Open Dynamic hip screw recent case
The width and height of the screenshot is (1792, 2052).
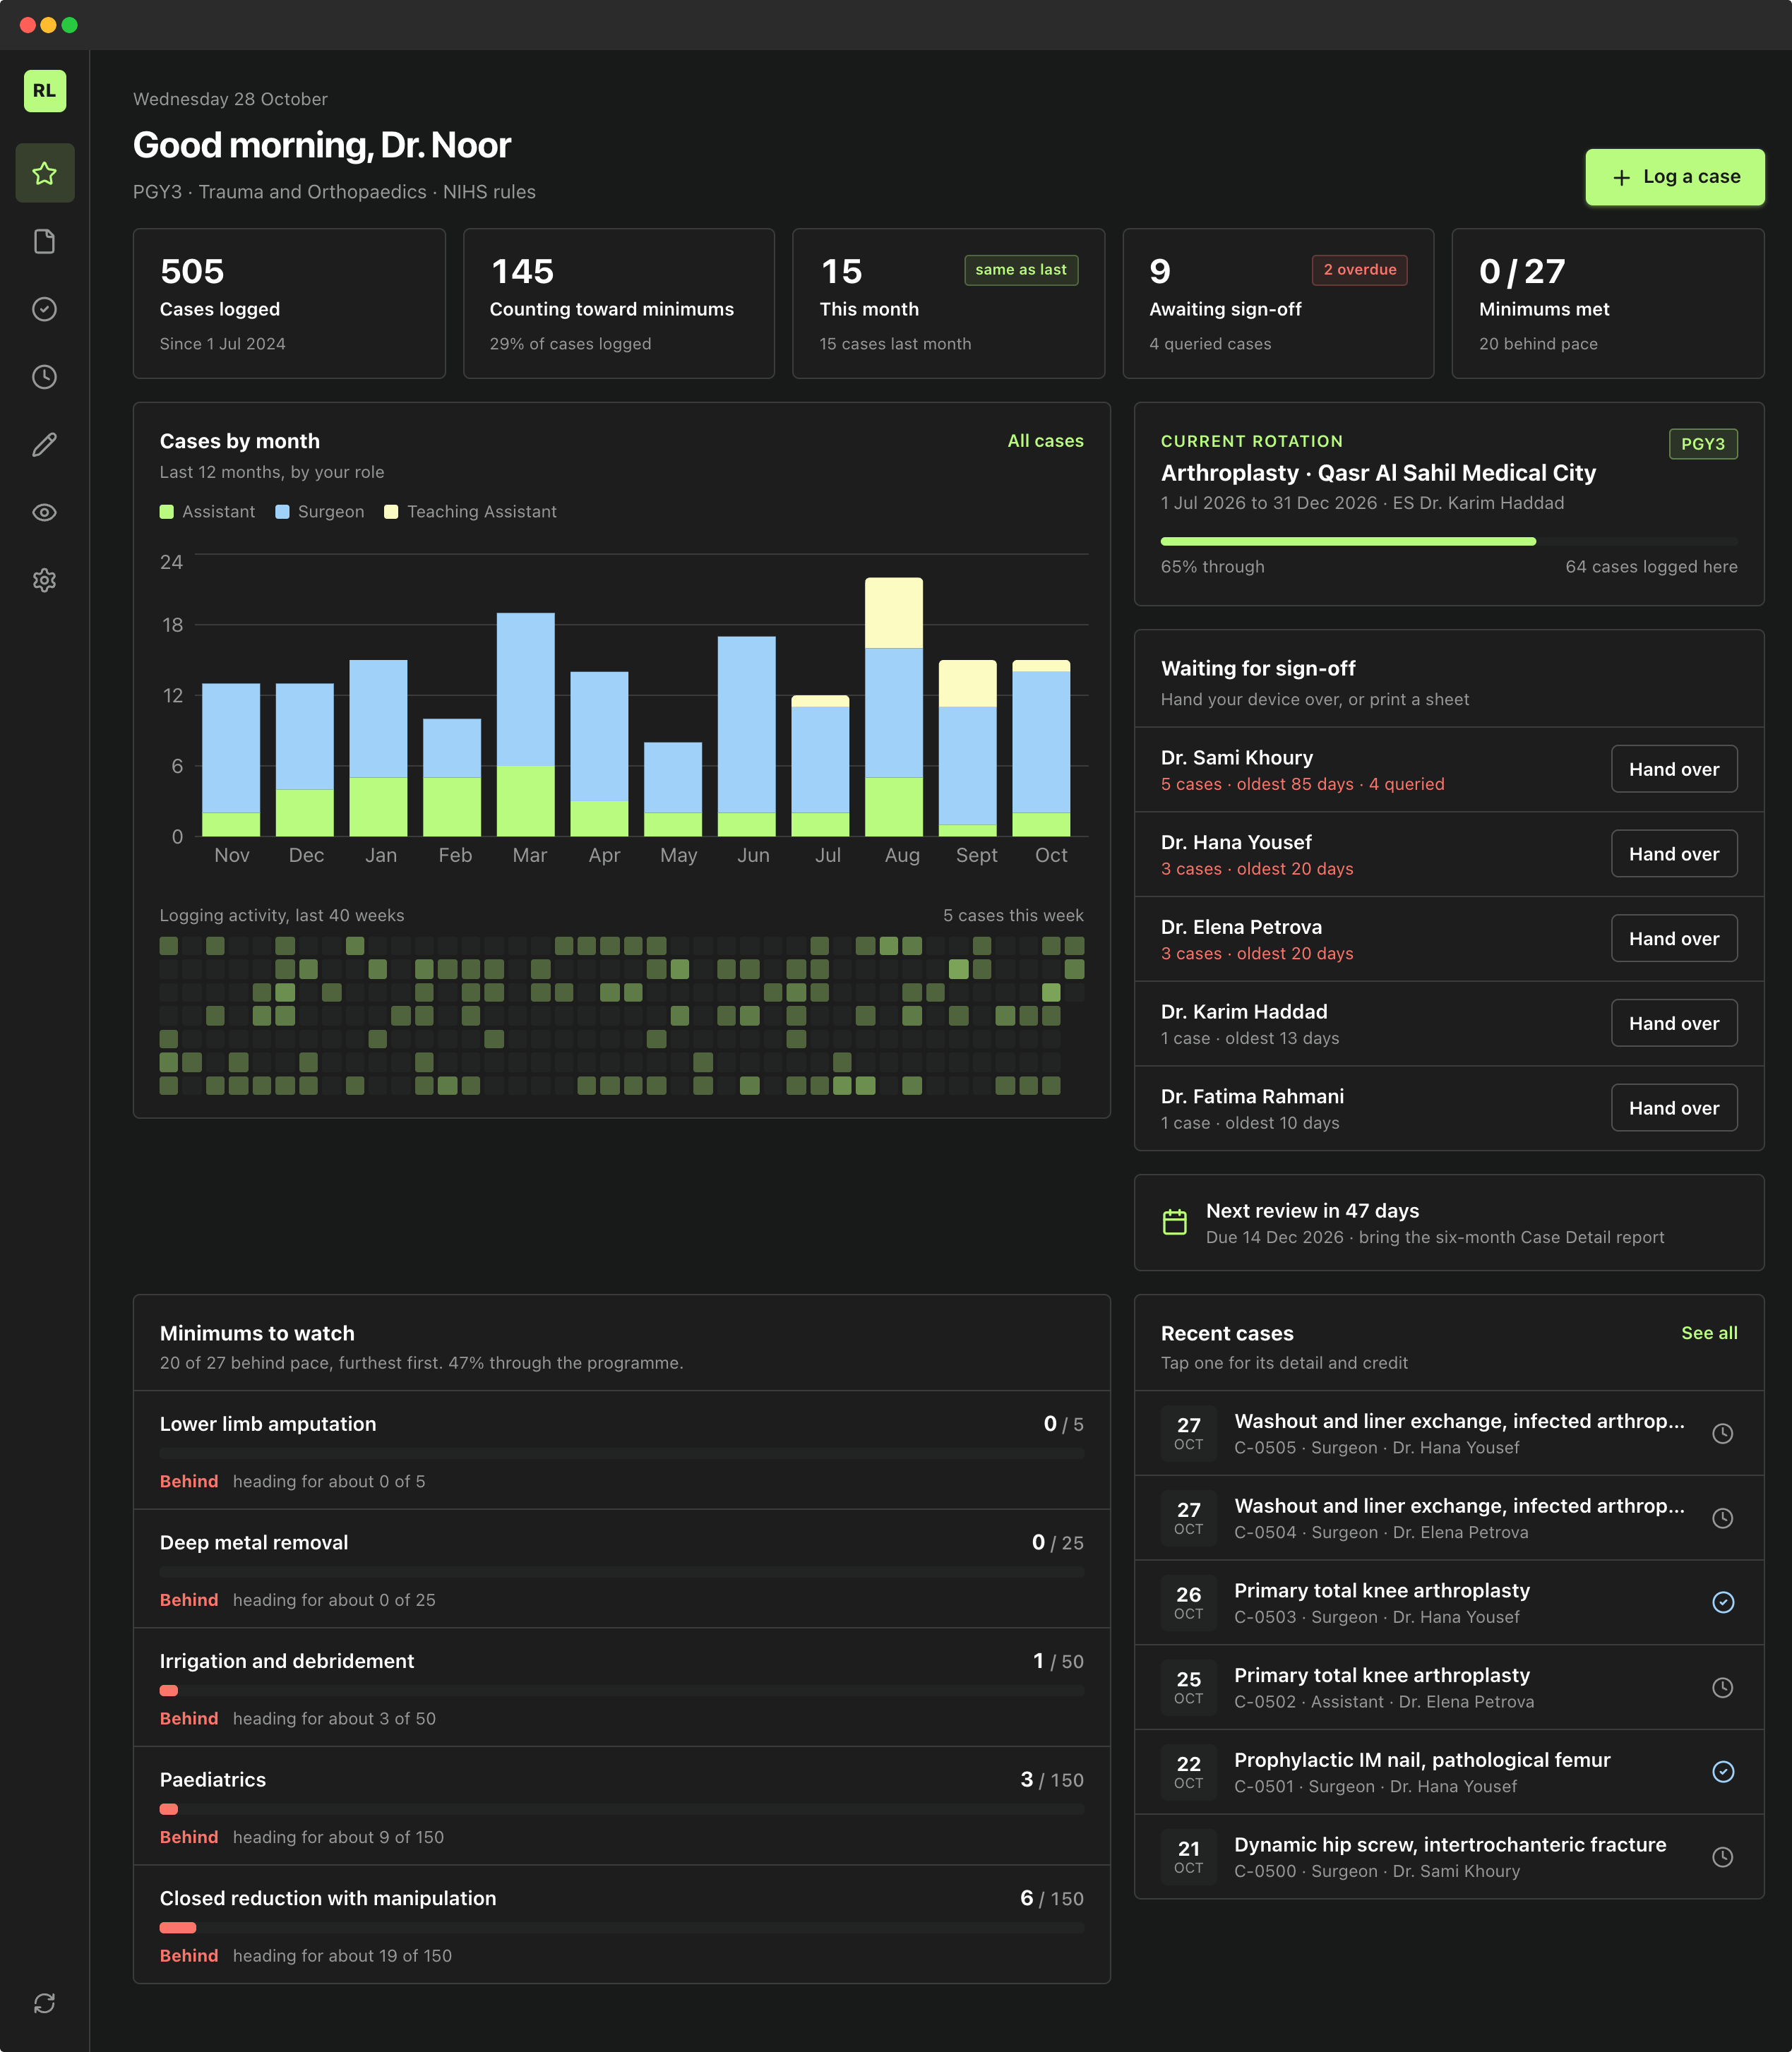[1448, 1856]
